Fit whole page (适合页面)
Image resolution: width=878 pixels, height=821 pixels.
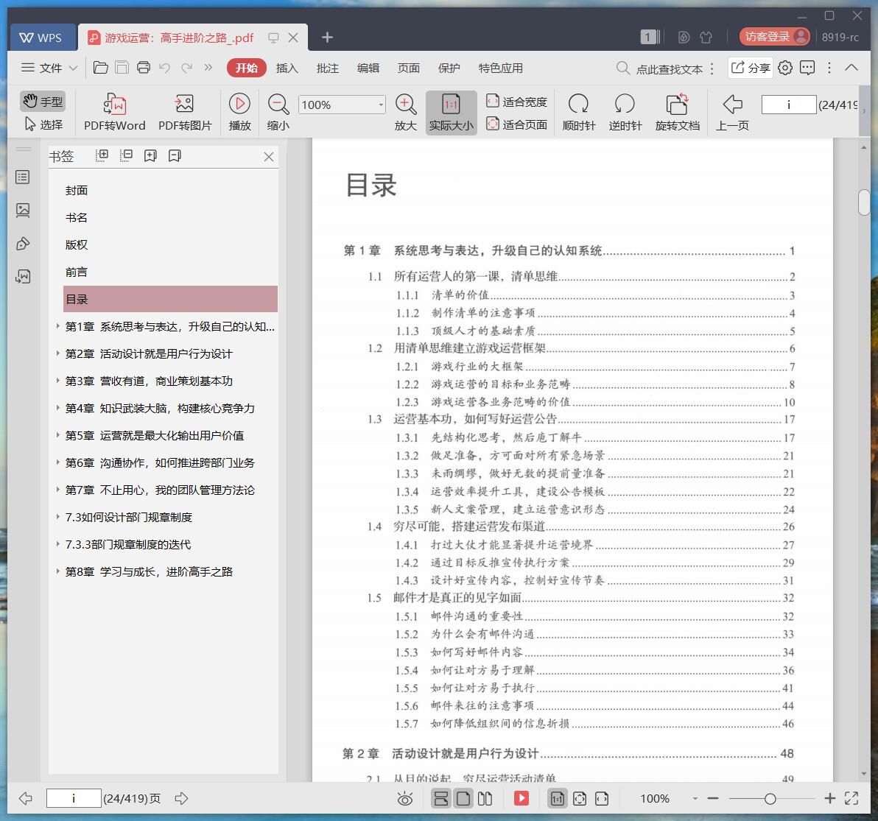pyautogui.click(x=516, y=124)
